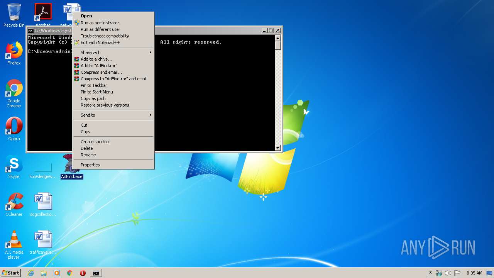Launch Windows Media Player from taskbar
The height and width of the screenshot is (278, 494).
tap(57, 273)
